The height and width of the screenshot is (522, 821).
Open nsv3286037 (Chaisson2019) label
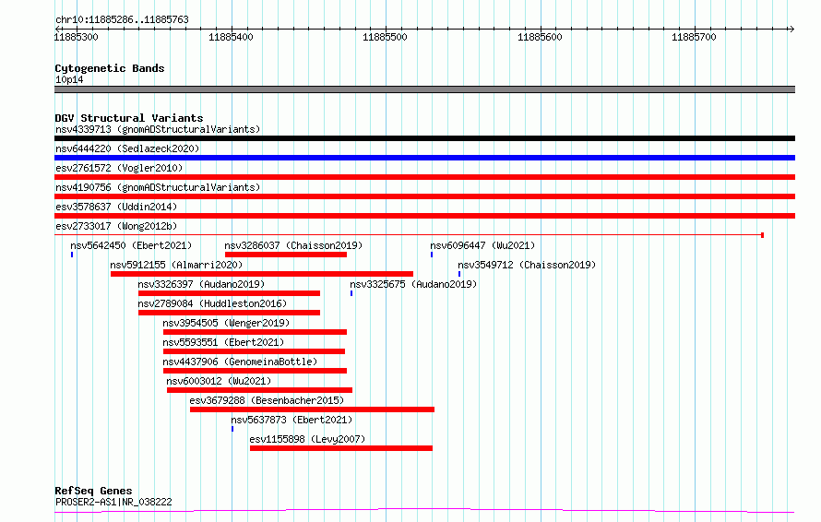pos(293,245)
